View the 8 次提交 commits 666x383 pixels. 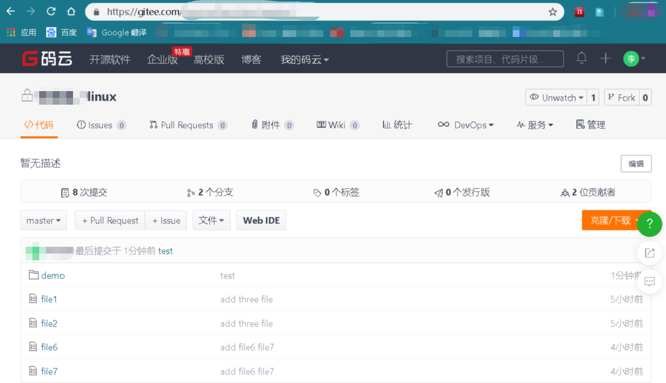click(84, 193)
